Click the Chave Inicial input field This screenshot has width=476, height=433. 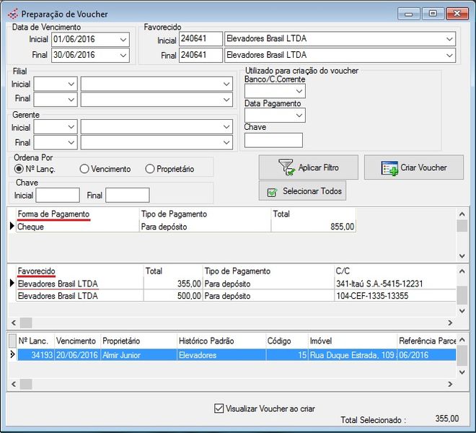coord(58,196)
